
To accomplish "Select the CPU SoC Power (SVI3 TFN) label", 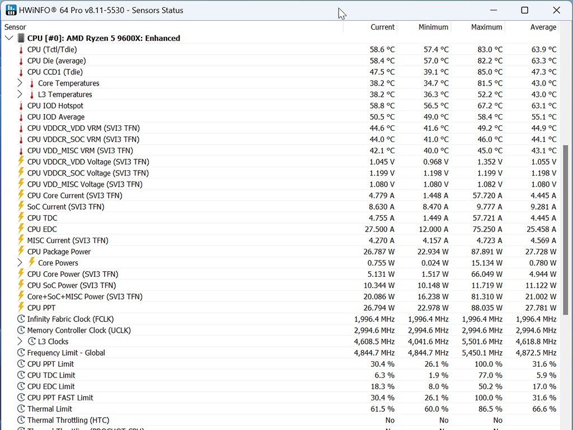I will pos(72,285).
